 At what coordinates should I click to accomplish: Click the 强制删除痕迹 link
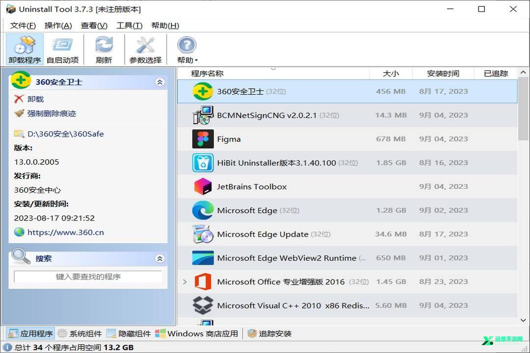pyautogui.click(x=52, y=114)
